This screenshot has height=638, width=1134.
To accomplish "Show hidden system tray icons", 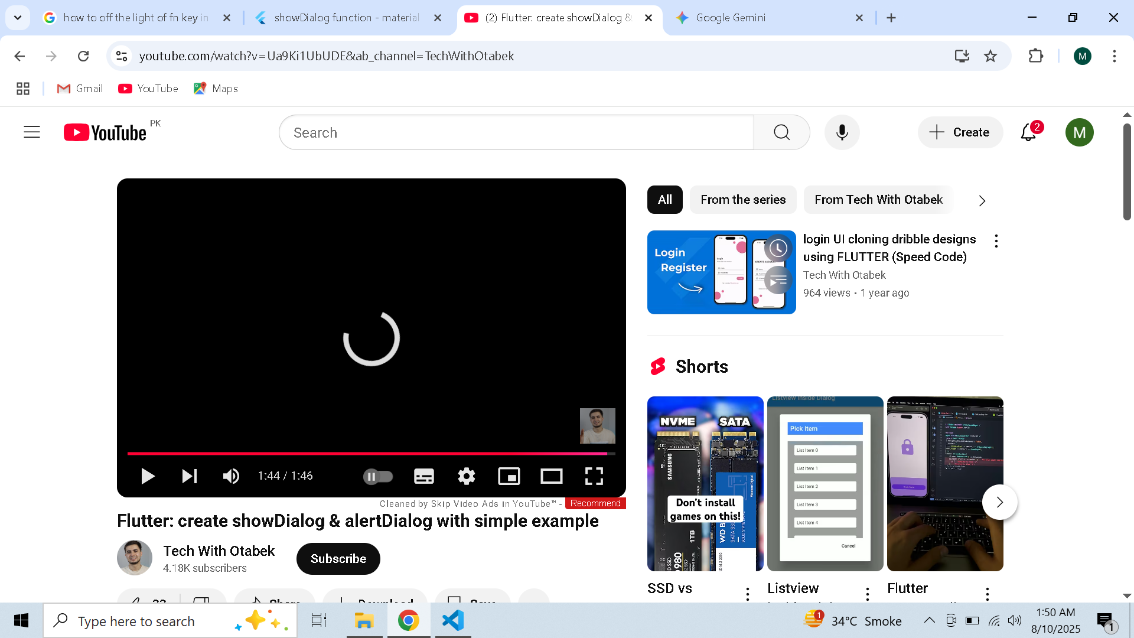I will tap(929, 620).
